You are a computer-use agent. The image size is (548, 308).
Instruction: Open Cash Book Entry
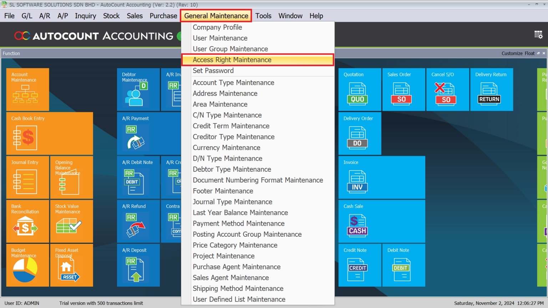pyautogui.click(x=50, y=133)
